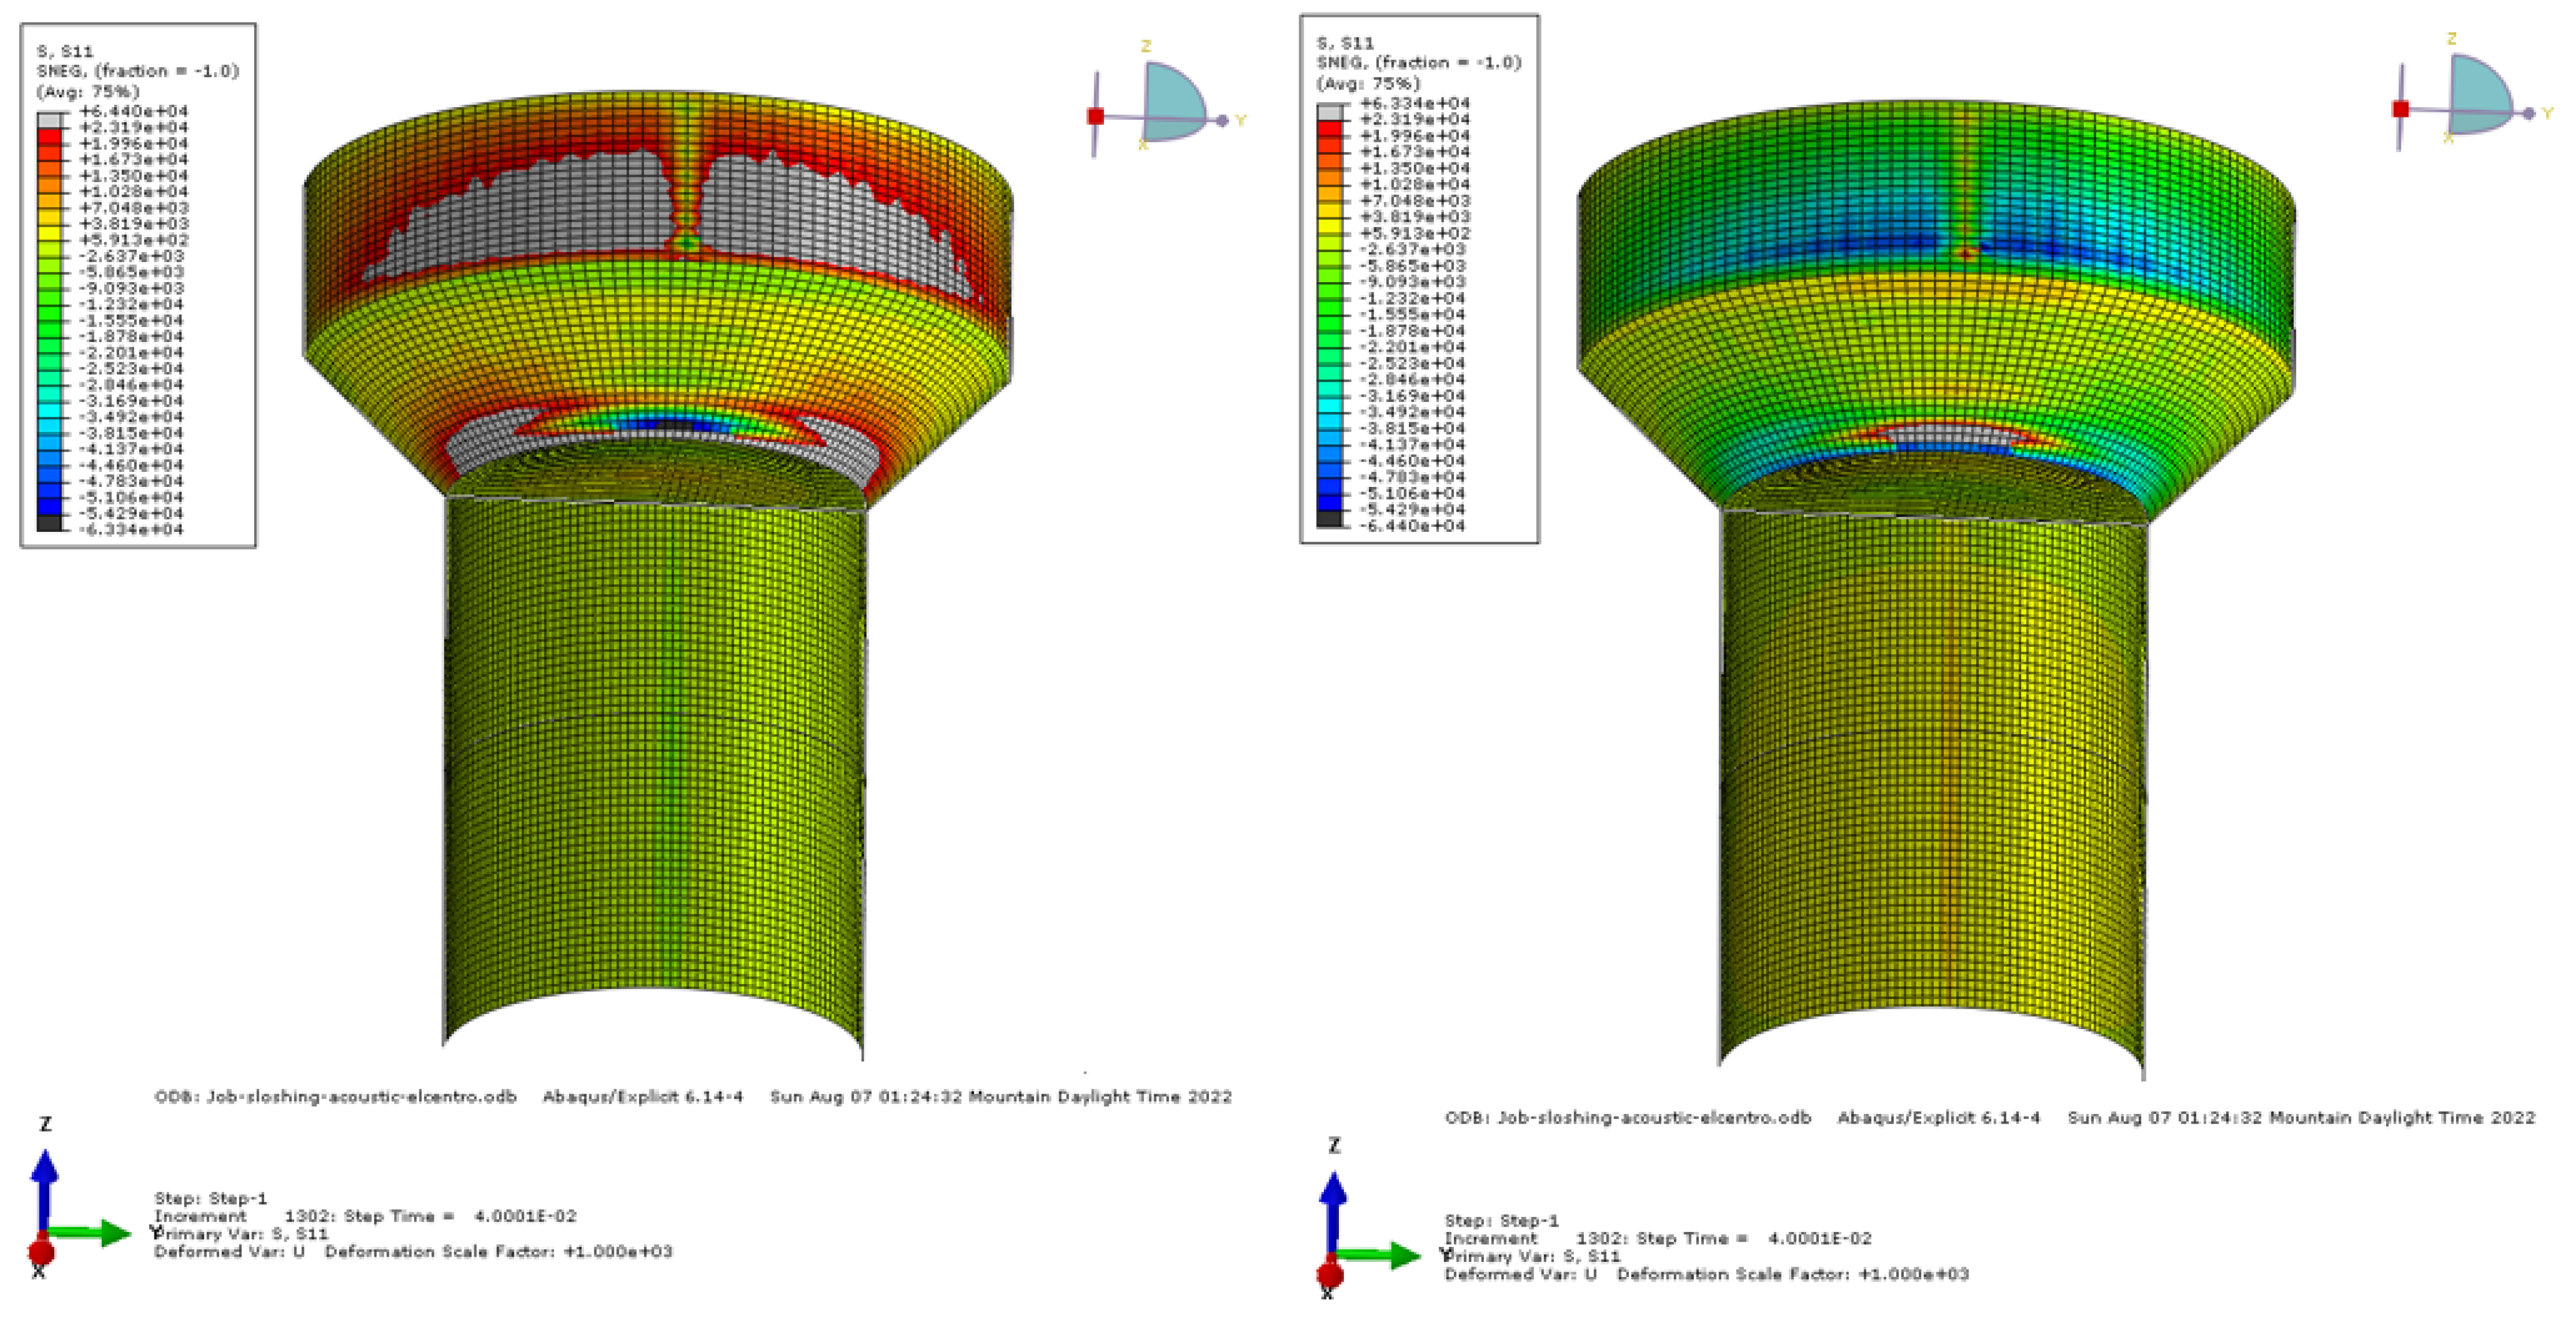Click the right legend SNEG fraction label
This screenshot has width=2576, height=1323.
1418,63
